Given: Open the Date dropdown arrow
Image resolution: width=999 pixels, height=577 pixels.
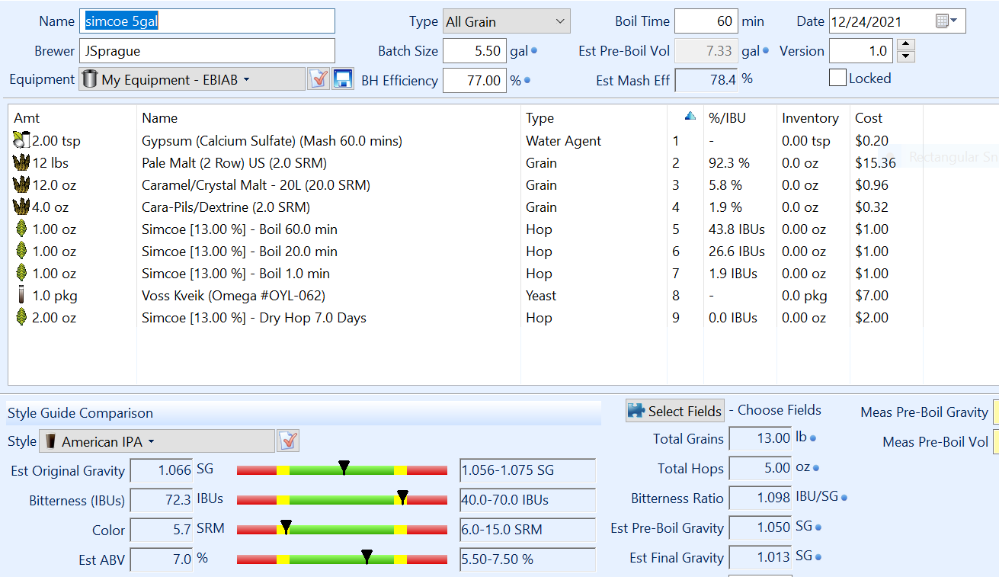Looking at the screenshot, I should [x=955, y=21].
